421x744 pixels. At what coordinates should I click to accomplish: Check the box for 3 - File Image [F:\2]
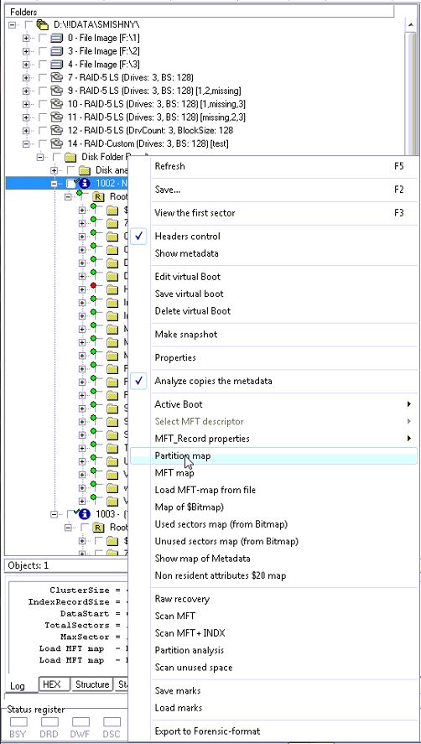(43, 51)
